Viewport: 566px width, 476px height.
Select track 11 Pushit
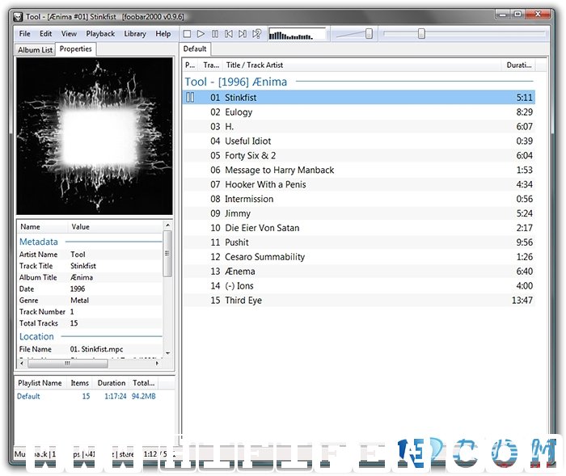pyautogui.click(x=359, y=242)
